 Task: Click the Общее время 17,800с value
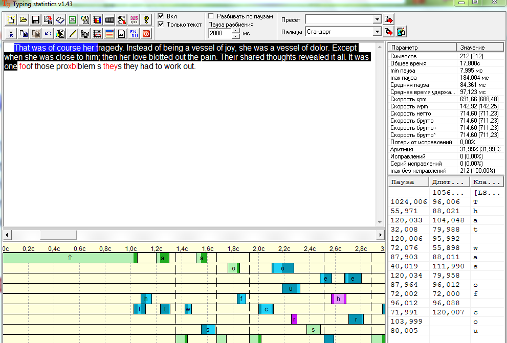(x=470, y=63)
